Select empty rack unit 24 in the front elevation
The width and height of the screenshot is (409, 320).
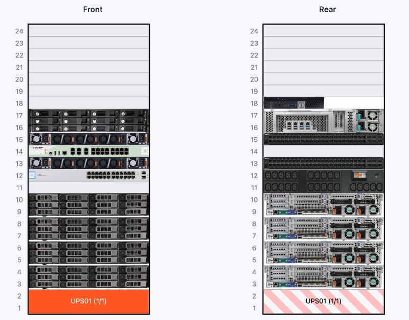(x=89, y=31)
